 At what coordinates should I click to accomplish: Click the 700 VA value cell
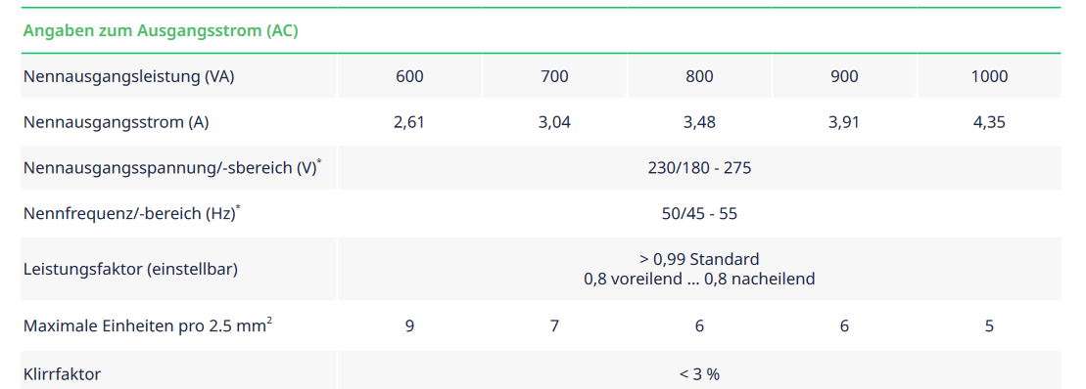click(x=555, y=76)
